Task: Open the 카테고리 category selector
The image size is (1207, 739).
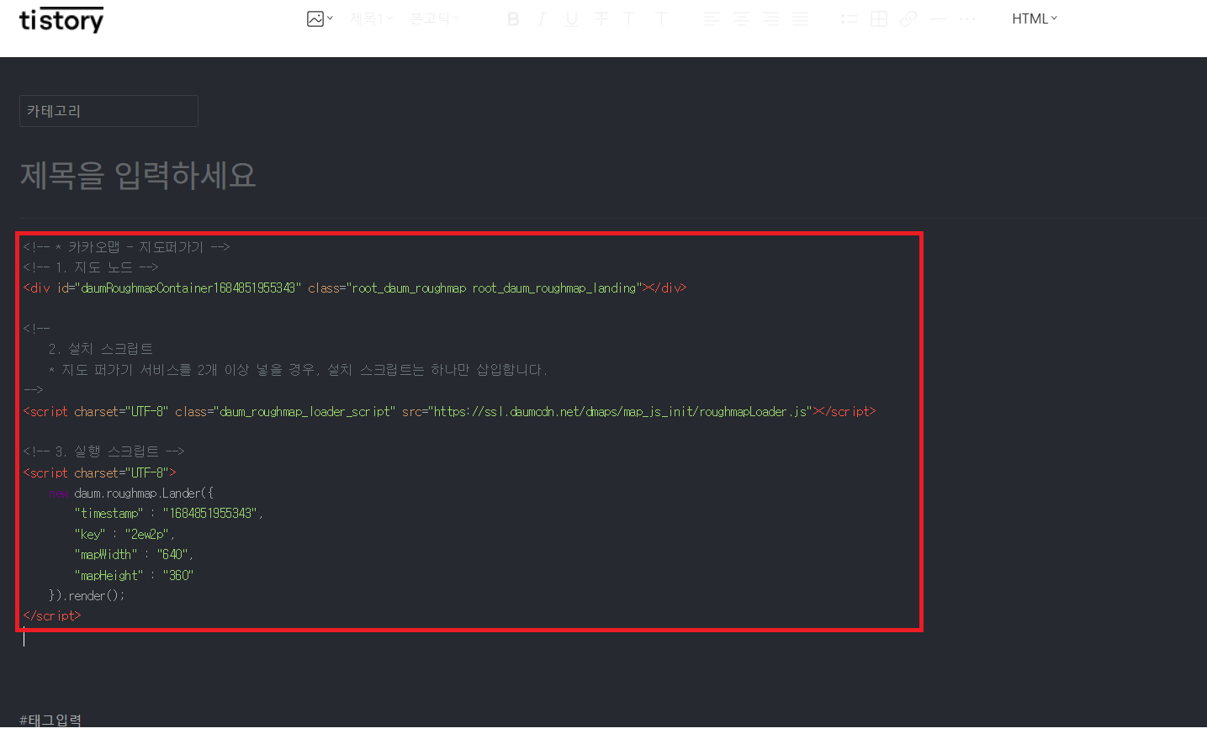Action: point(109,111)
